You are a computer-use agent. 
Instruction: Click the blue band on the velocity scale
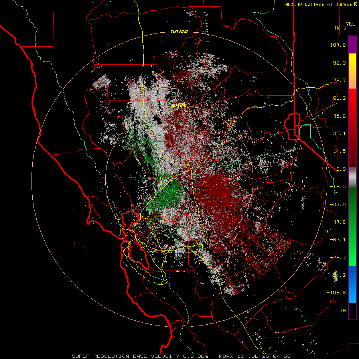pos(352,284)
